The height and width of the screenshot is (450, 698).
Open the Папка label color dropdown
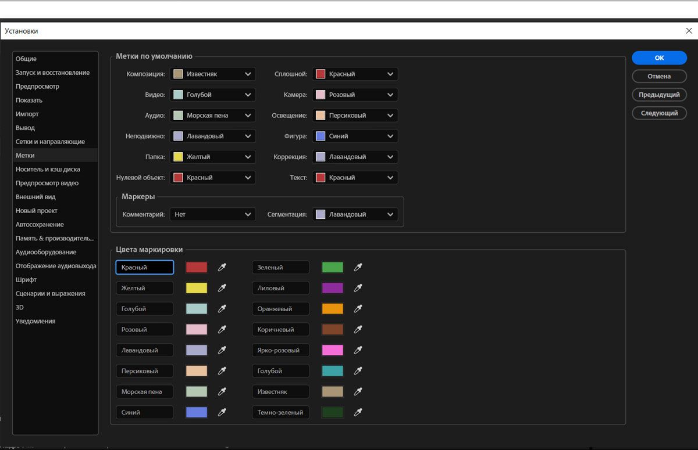point(213,157)
